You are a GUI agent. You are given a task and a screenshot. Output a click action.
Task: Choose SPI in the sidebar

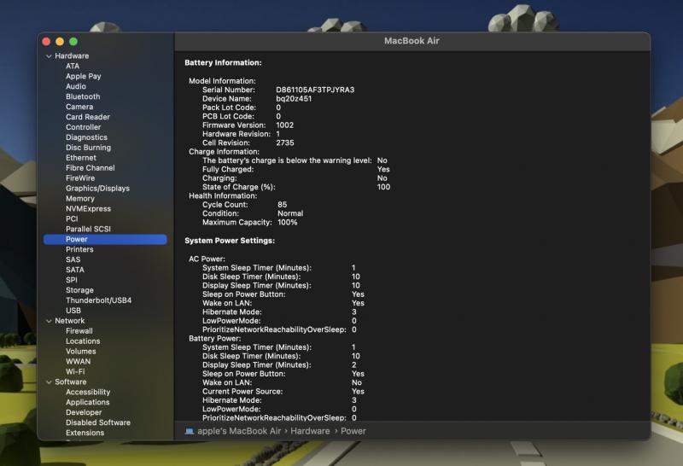(x=72, y=280)
